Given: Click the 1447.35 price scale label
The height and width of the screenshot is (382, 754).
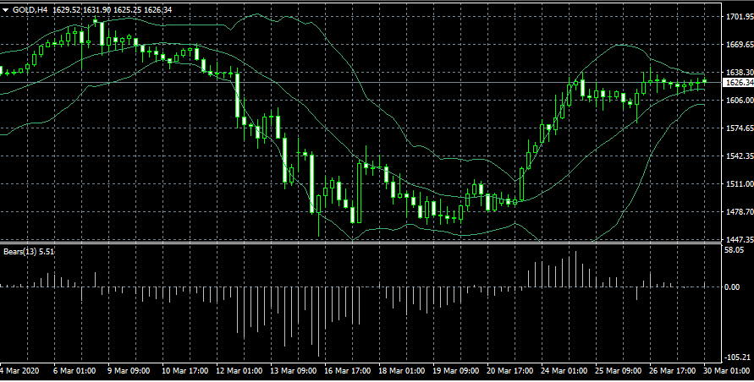Looking at the screenshot, I should 739,239.
